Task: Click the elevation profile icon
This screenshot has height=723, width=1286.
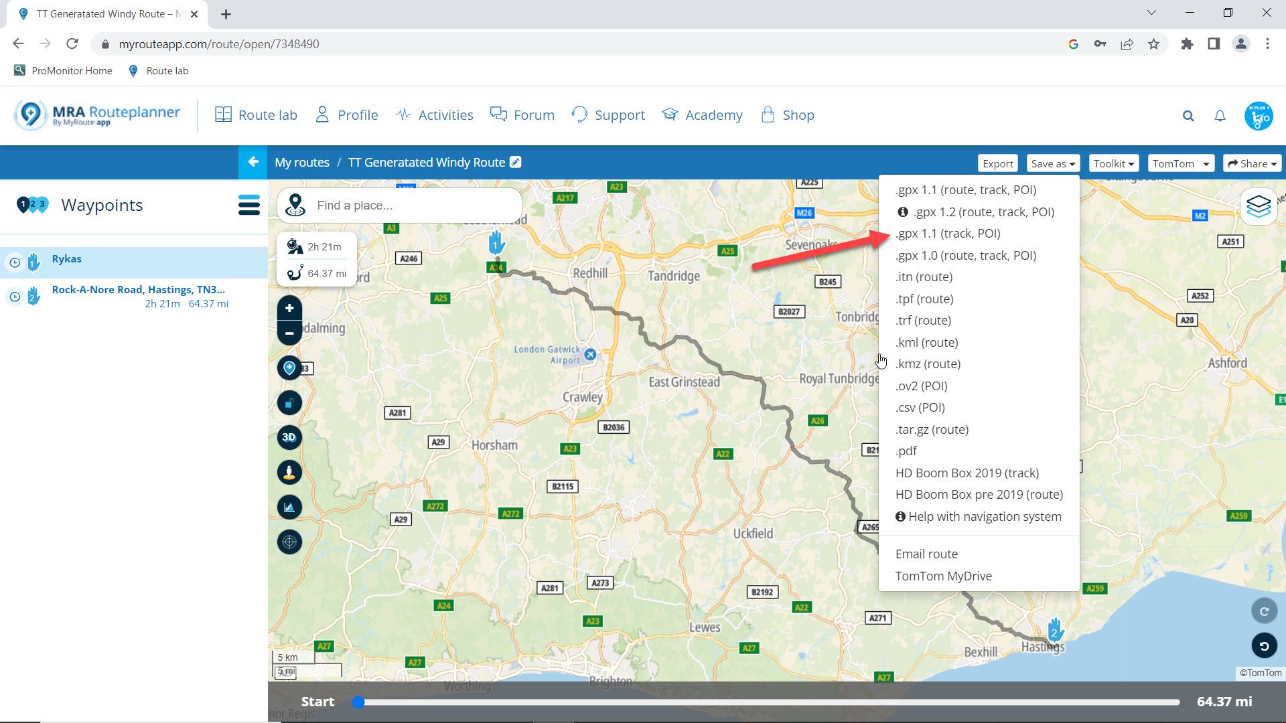Action: (289, 507)
